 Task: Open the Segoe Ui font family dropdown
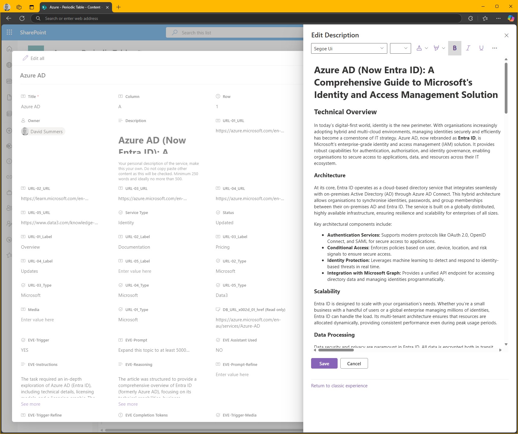tap(348, 48)
